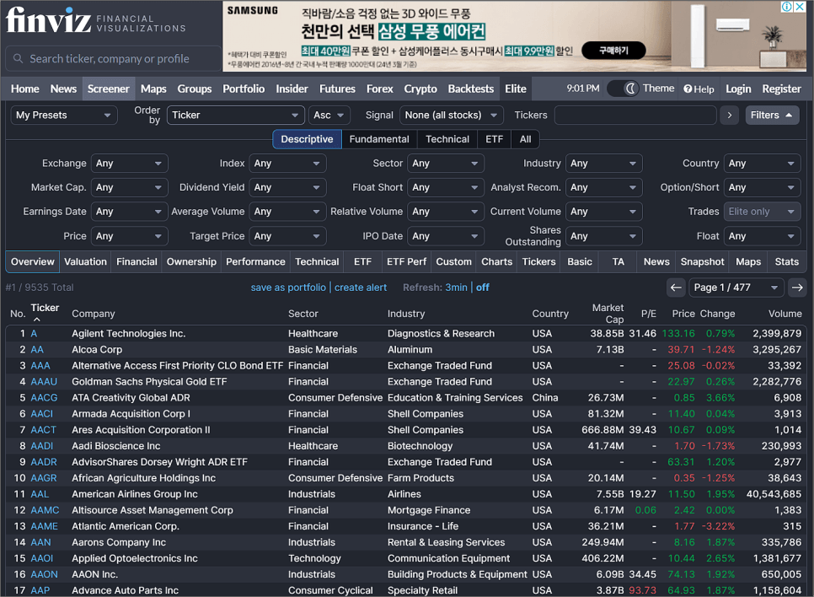Open the Order by Ticker dropdown
This screenshot has width=814, height=597.
[x=235, y=115]
